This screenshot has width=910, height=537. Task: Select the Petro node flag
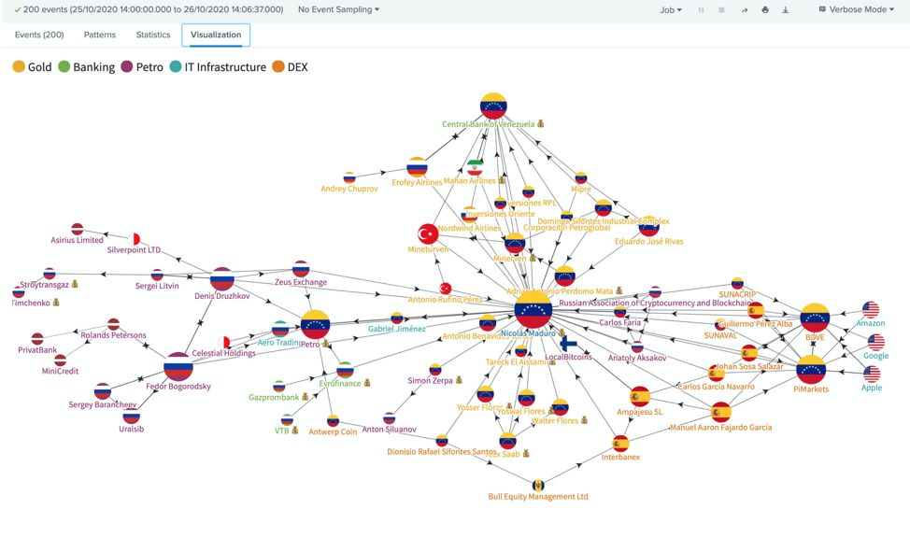[x=315, y=325]
